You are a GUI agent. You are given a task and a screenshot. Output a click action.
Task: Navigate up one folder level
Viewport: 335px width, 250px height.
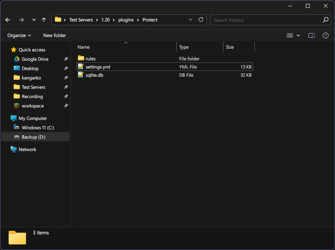(44, 20)
